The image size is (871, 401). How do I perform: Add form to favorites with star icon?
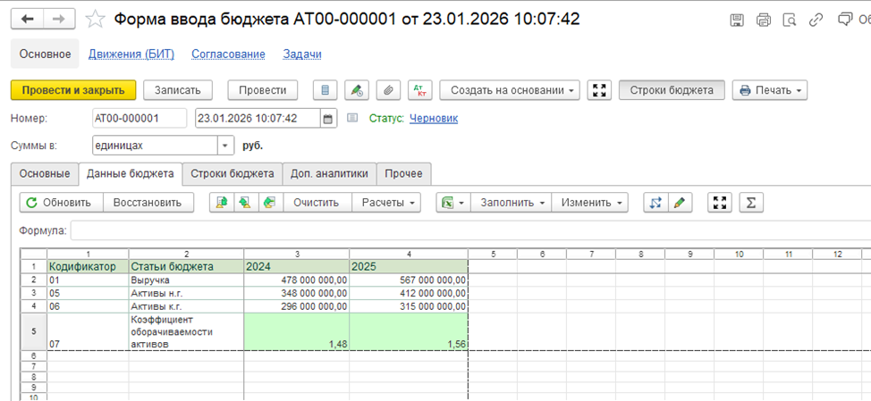(96, 20)
